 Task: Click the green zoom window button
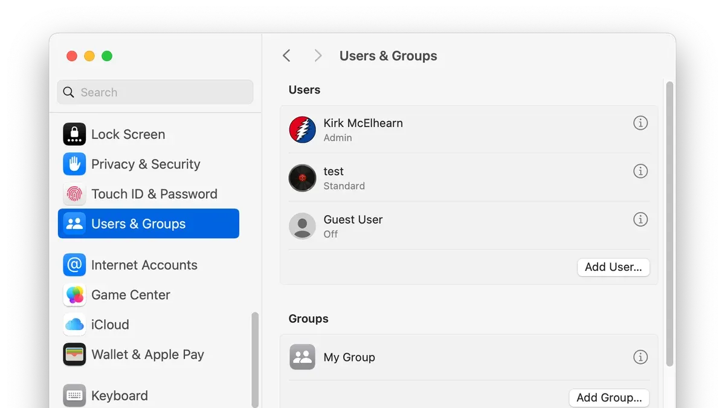click(x=107, y=56)
